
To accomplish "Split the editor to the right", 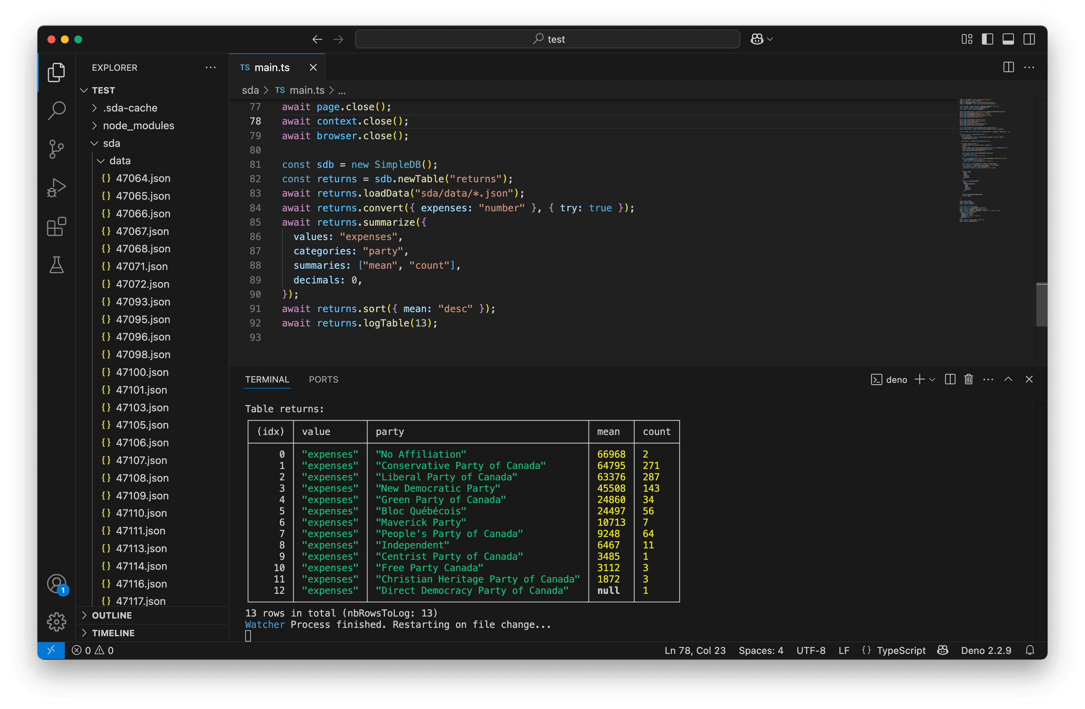I will [1009, 67].
